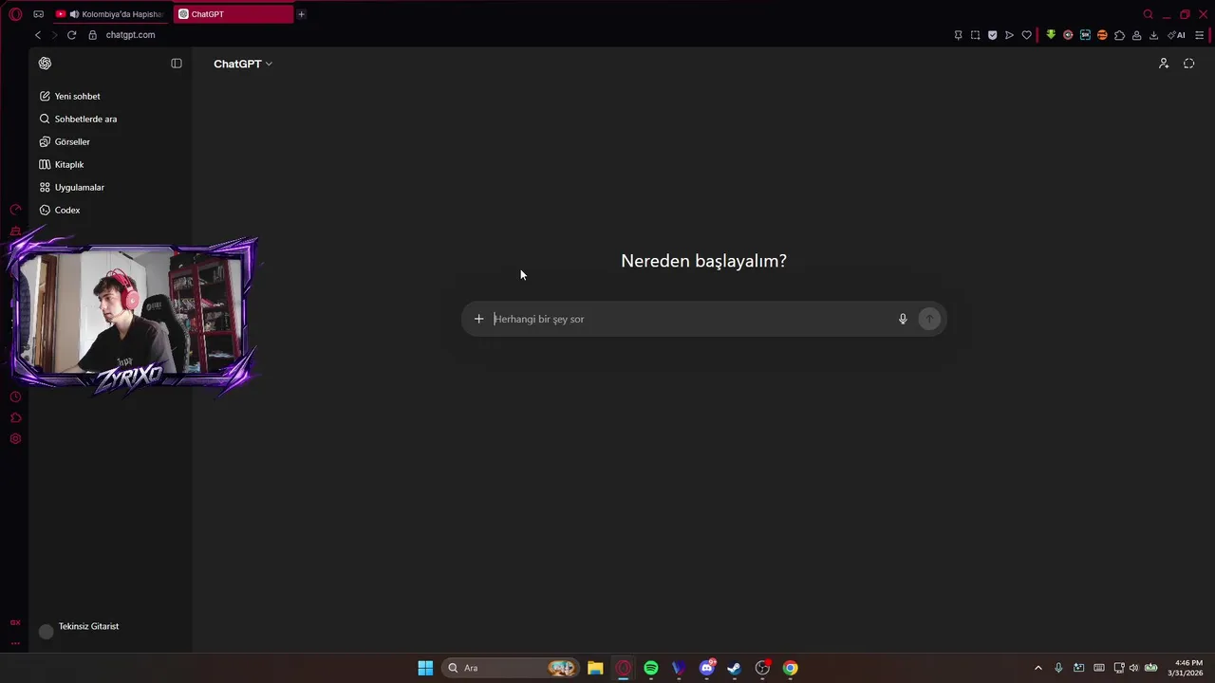
Task: Open the browser downloads icon
Action: (1153, 35)
